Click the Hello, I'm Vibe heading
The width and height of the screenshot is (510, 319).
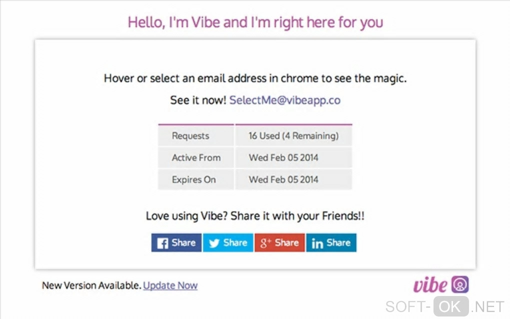255,22
